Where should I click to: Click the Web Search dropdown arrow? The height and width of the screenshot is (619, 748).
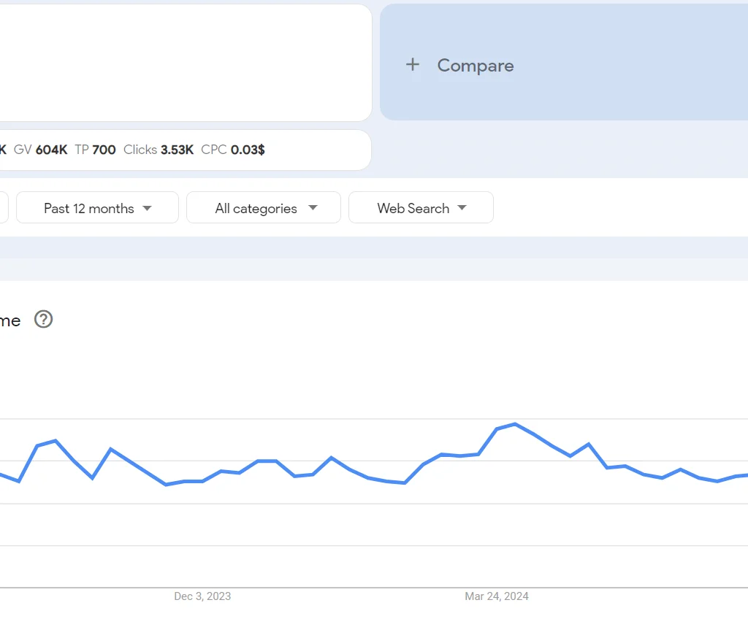[x=462, y=207]
